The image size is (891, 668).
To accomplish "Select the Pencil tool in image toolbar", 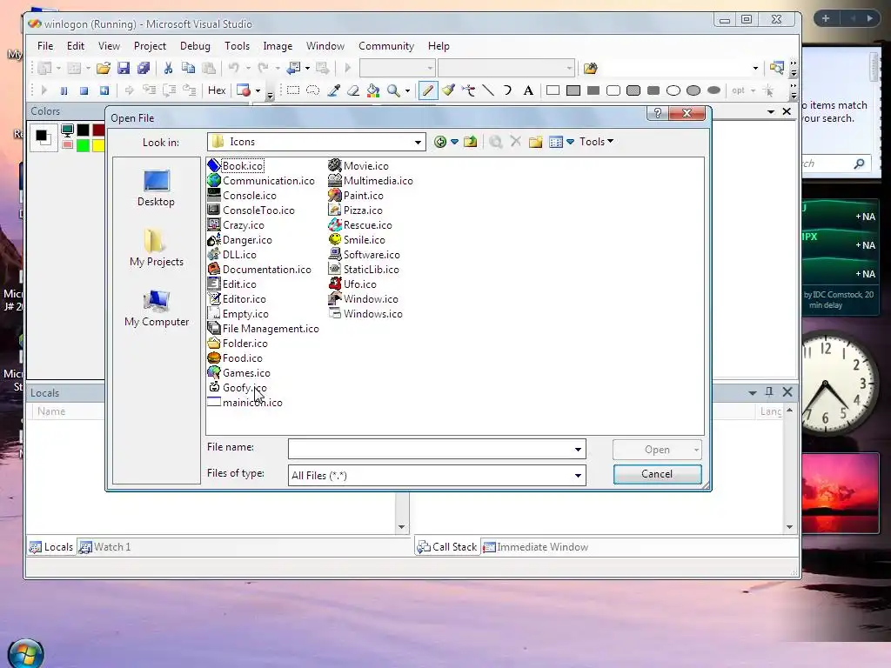I will tap(427, 90).
